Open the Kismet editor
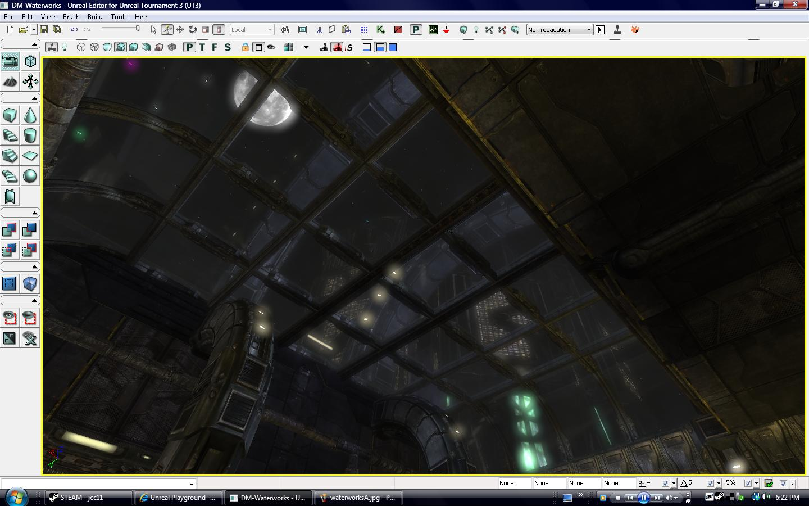Viewport: 809px width, 506px height. (381, 29)
